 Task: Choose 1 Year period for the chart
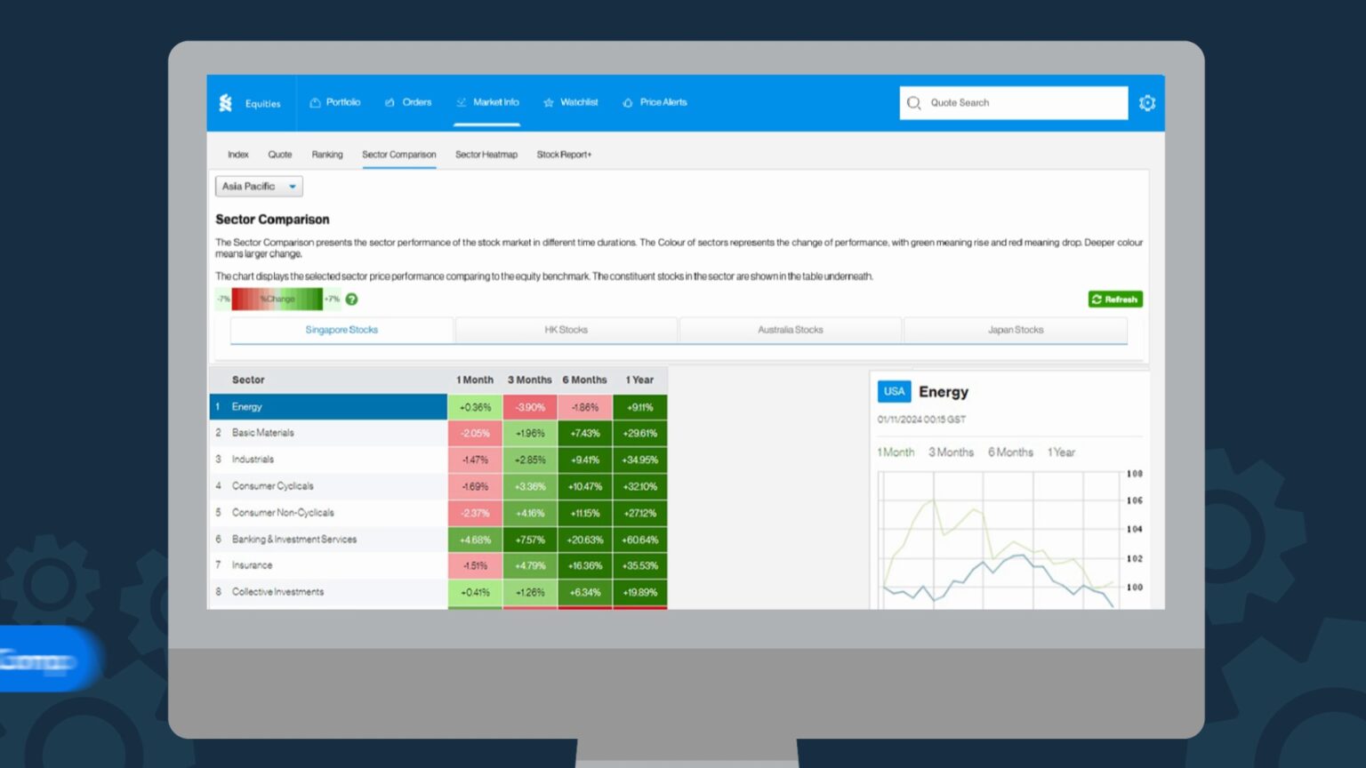point(1060,452)
